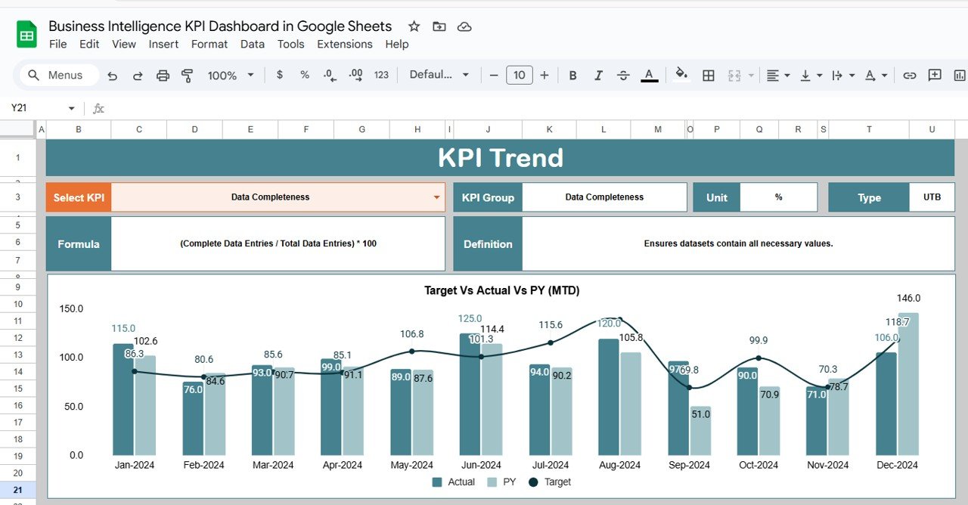This screenshot has width=968, height=505.
Task: Toggle italic text formatting
Action: [x=598, y=76]
